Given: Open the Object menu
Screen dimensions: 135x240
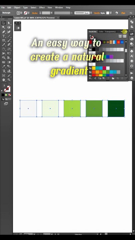Looking at the screenshot, I should 17,7.
